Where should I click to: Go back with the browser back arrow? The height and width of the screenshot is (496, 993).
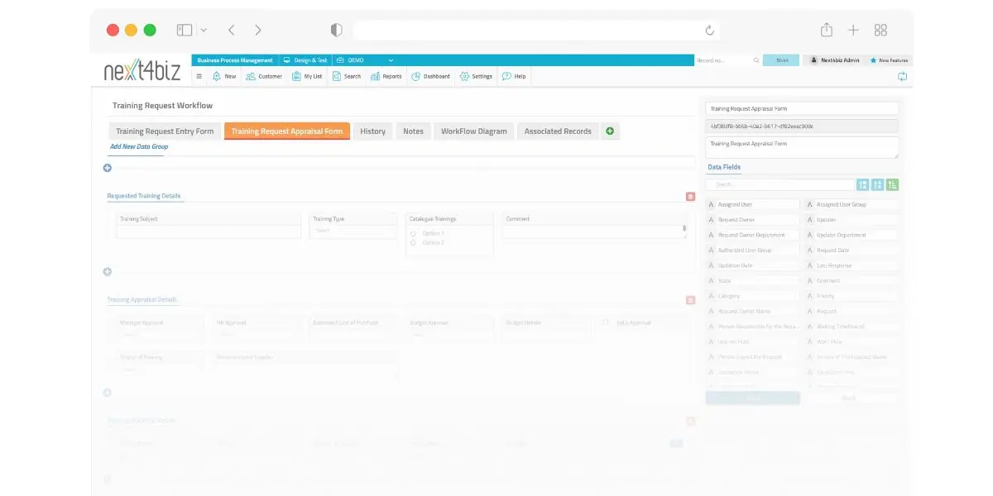click(232, 30)
